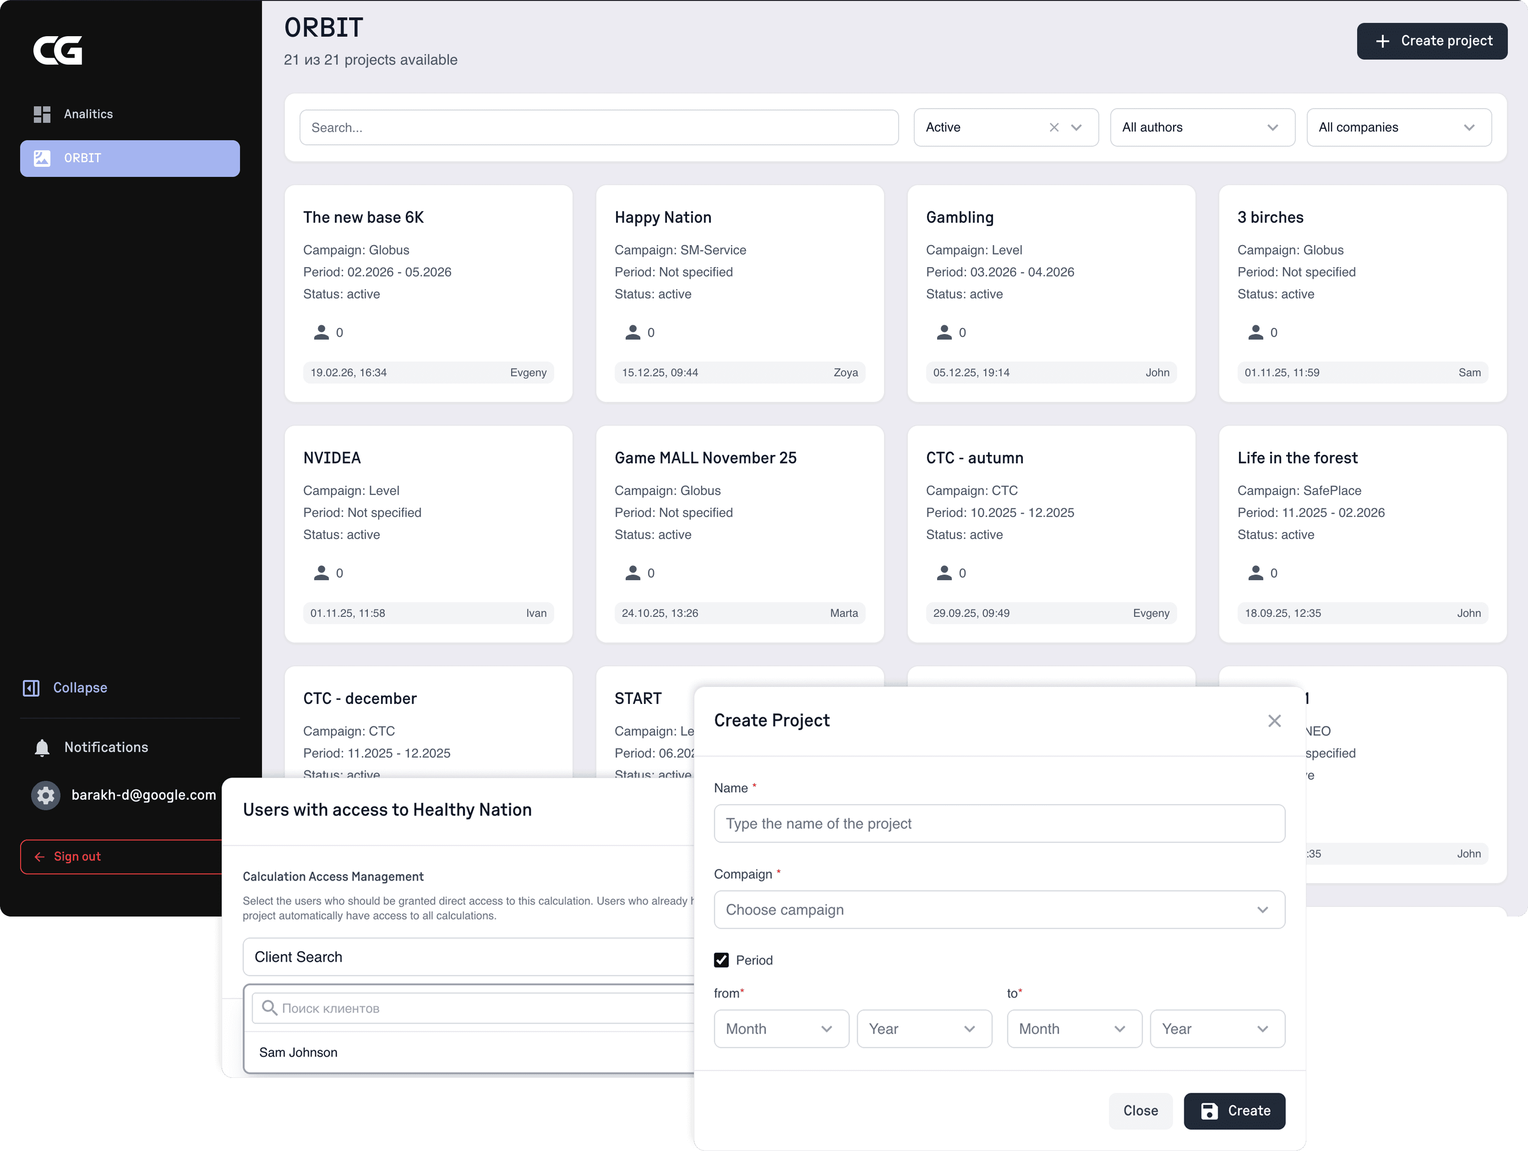Click the project Name input field
This screenshot has height=1153, width=1528.
(x=999, y=823)
